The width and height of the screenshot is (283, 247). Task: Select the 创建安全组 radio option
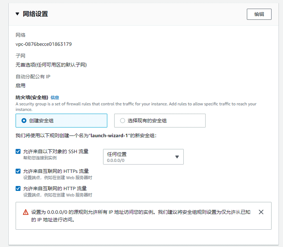pos(62,120)
